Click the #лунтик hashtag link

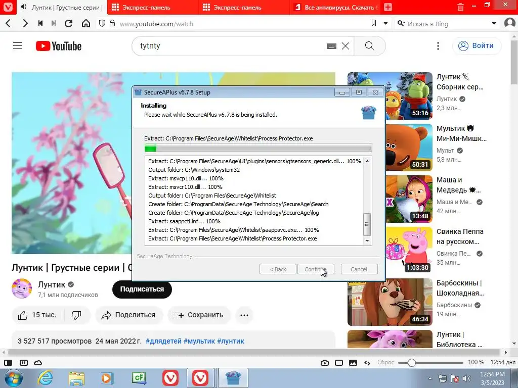click(231, 341)
